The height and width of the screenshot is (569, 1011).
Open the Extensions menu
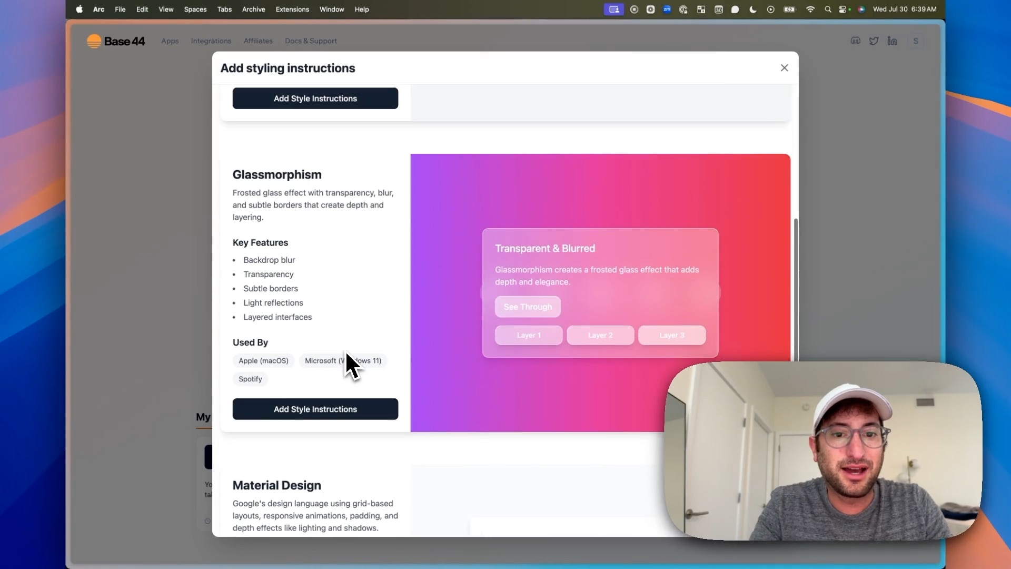pos(292,9)
